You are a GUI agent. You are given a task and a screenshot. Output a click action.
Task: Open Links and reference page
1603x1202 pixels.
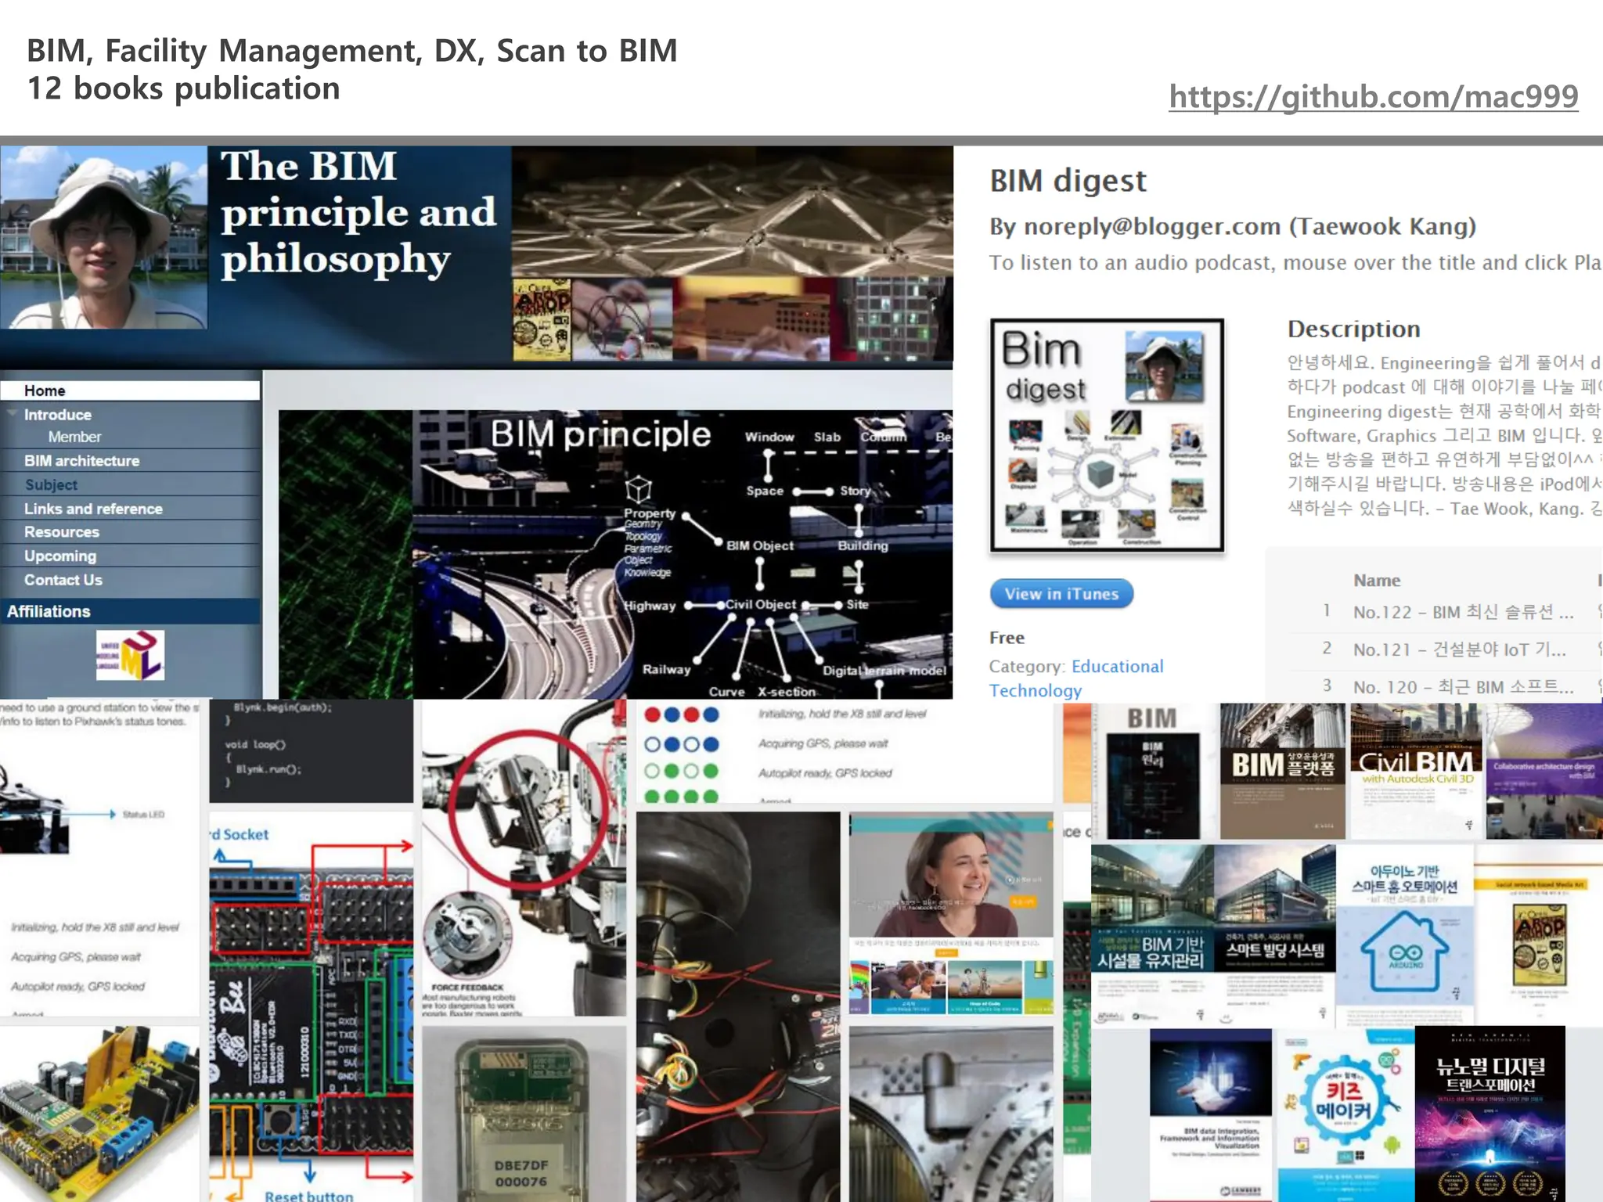click(93, 509)
